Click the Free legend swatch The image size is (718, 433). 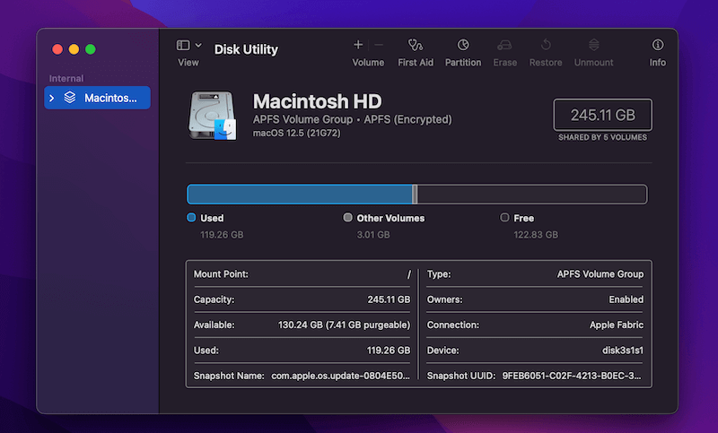(504, 218)
